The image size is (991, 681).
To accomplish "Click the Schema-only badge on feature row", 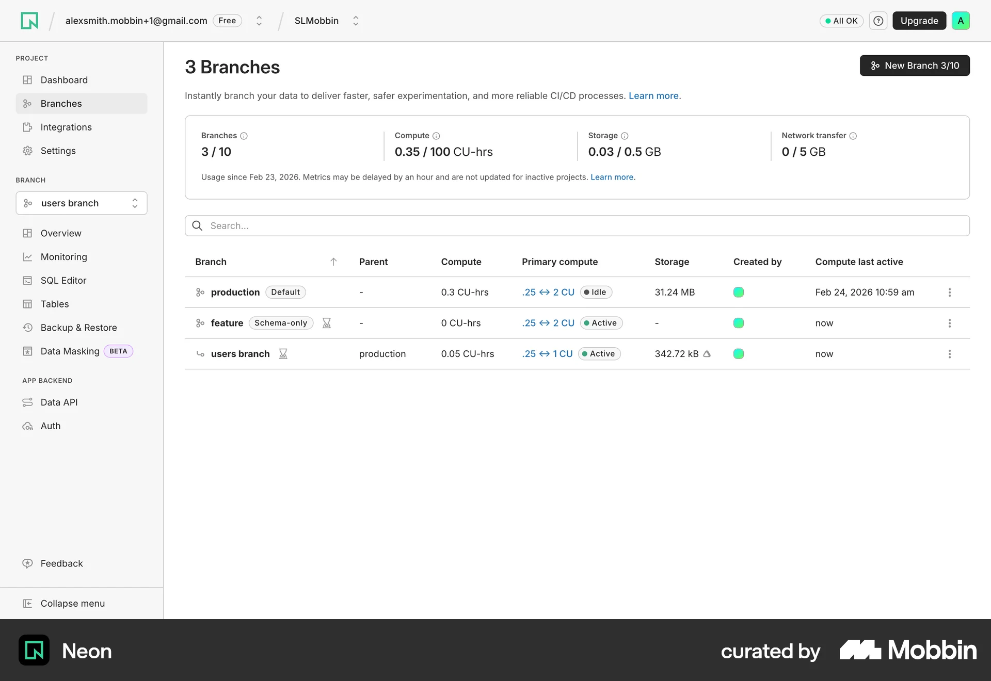I will tap(281, 323).
